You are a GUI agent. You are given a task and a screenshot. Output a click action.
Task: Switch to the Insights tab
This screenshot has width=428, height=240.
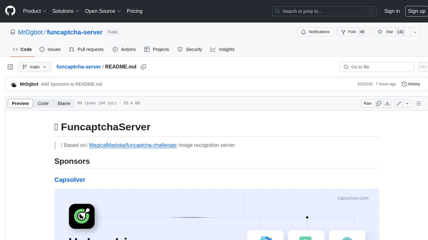click(x=222, y=49)
